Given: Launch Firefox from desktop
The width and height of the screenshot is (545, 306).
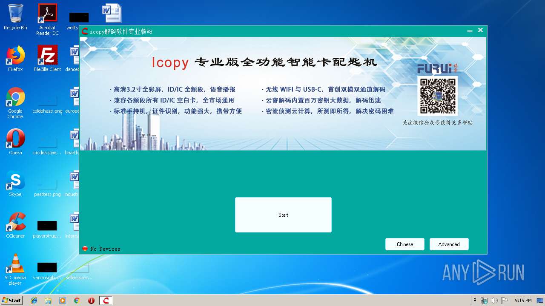Looking at the screenshot, I should pos(15,59).
